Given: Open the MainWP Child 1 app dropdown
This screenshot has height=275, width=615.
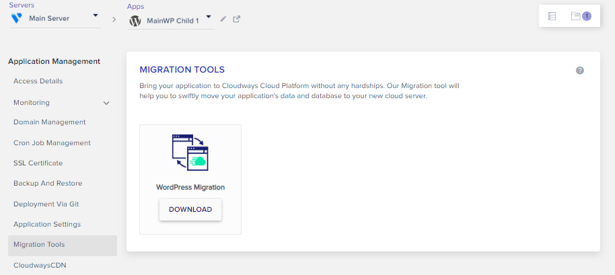Looking at the screenshot, I should click(209, 17).
